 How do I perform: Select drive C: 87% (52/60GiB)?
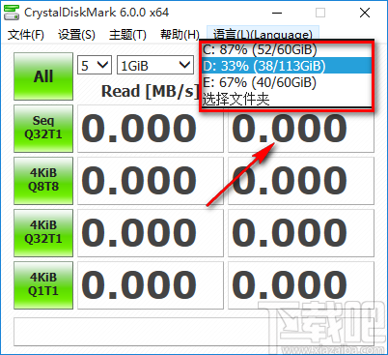[x=287, y=49]
